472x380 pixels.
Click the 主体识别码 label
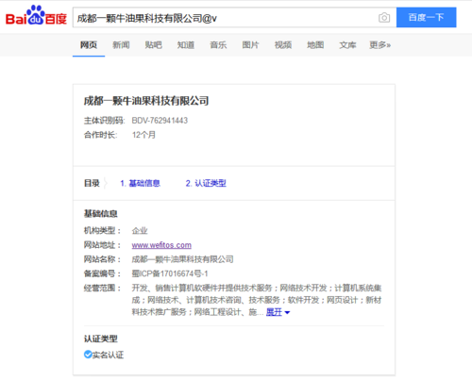click(x=104, y=121)
